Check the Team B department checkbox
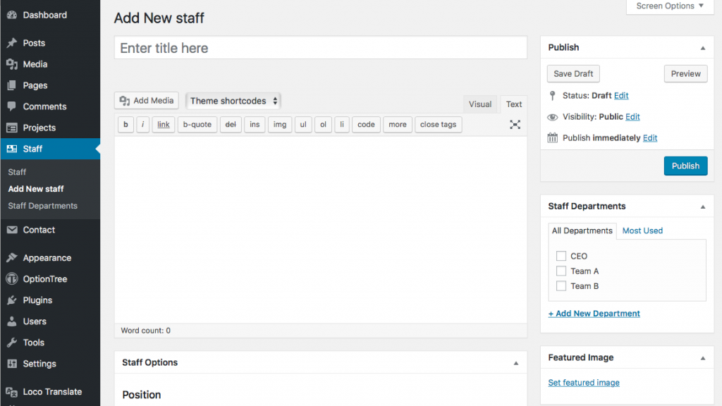Image resolution: width=722 pixels, height=406 pixels. [561, 285]
